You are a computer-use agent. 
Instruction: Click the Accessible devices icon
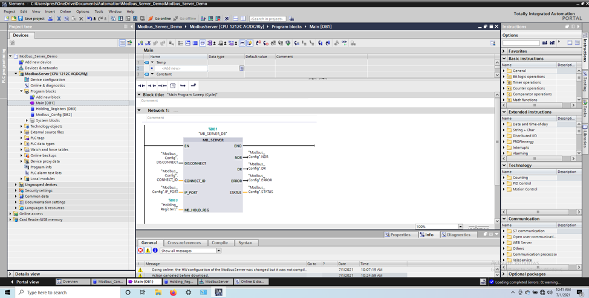[x=203, y=18]
